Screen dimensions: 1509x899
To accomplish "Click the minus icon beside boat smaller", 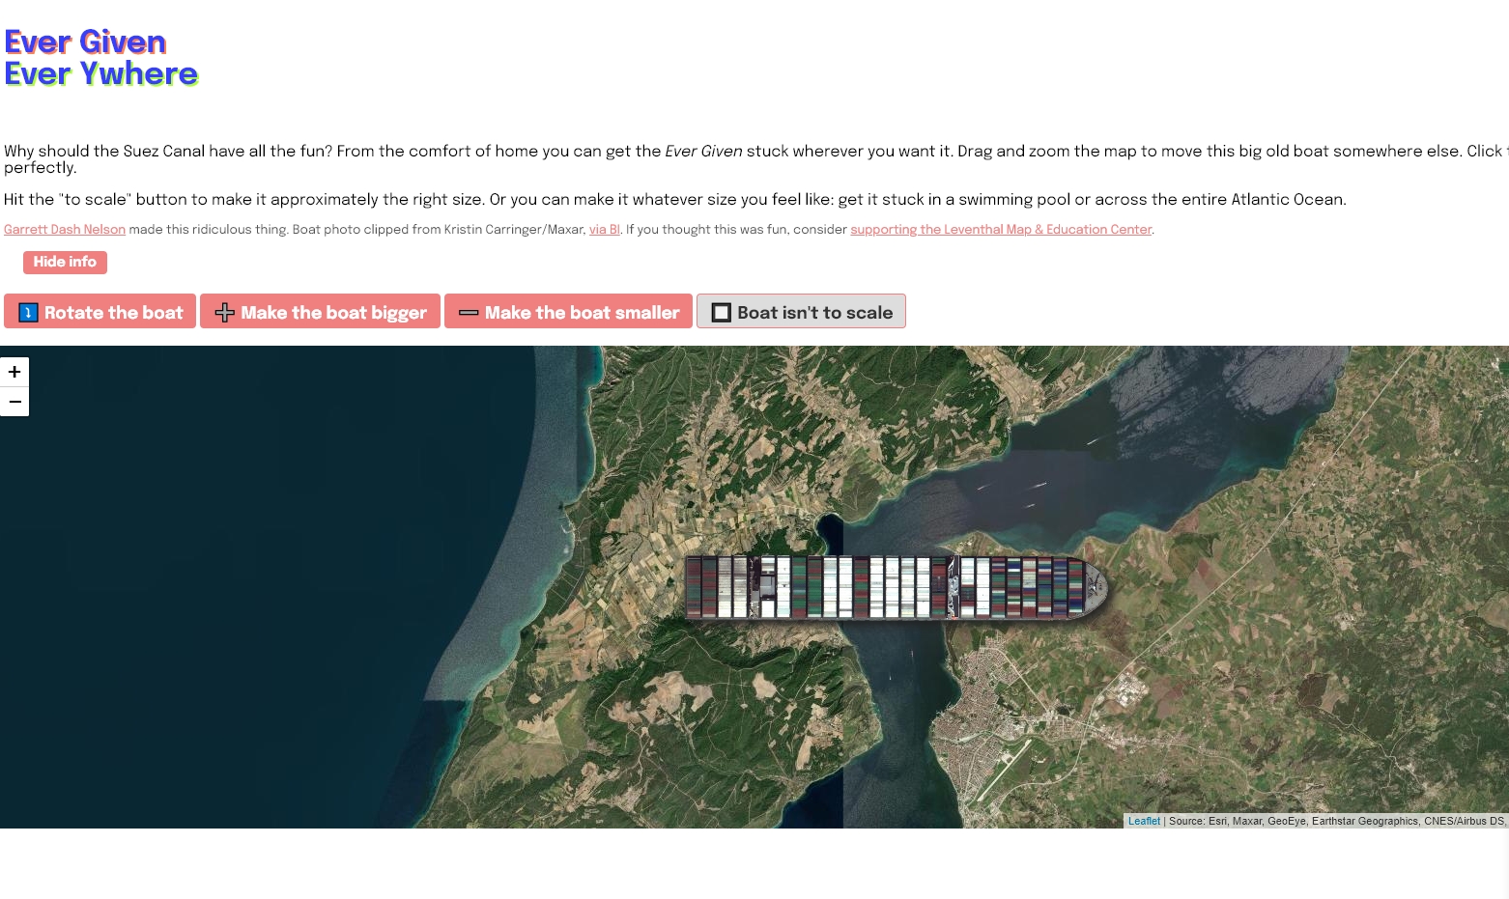I will [469, 312].
